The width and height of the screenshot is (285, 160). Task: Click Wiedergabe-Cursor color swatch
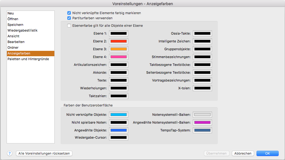(x=119, y=138)
